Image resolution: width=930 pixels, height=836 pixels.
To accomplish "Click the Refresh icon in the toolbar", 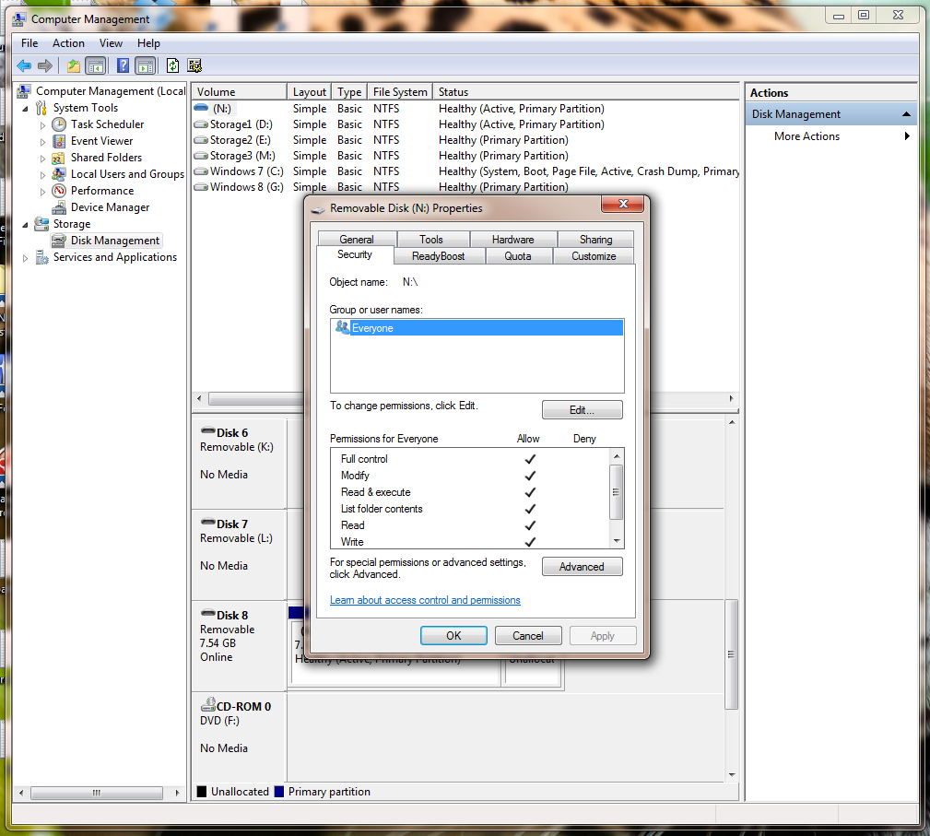I will coord(172,65).
